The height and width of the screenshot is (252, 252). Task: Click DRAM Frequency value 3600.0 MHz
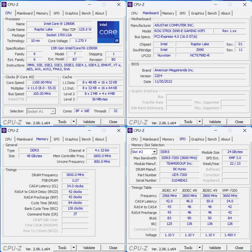tap(75, 175)
